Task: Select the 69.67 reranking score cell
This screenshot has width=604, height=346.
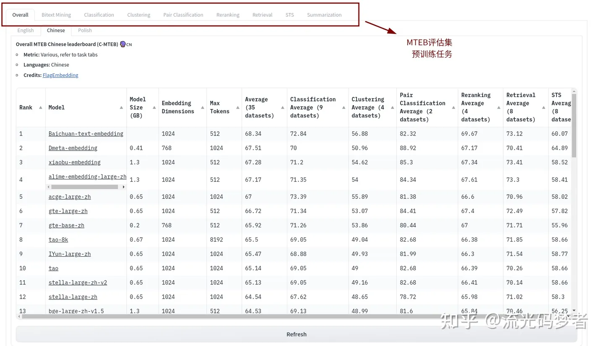Action: (x=480, y=134)
